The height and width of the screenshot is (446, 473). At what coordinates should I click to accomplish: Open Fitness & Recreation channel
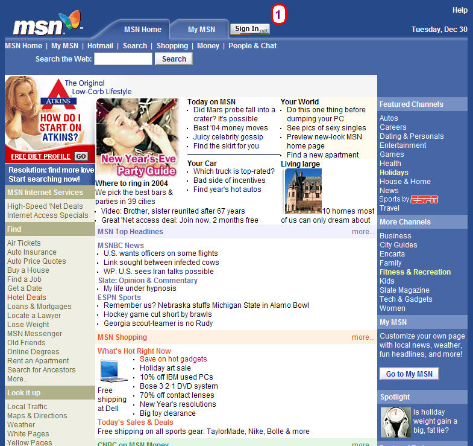415,272
